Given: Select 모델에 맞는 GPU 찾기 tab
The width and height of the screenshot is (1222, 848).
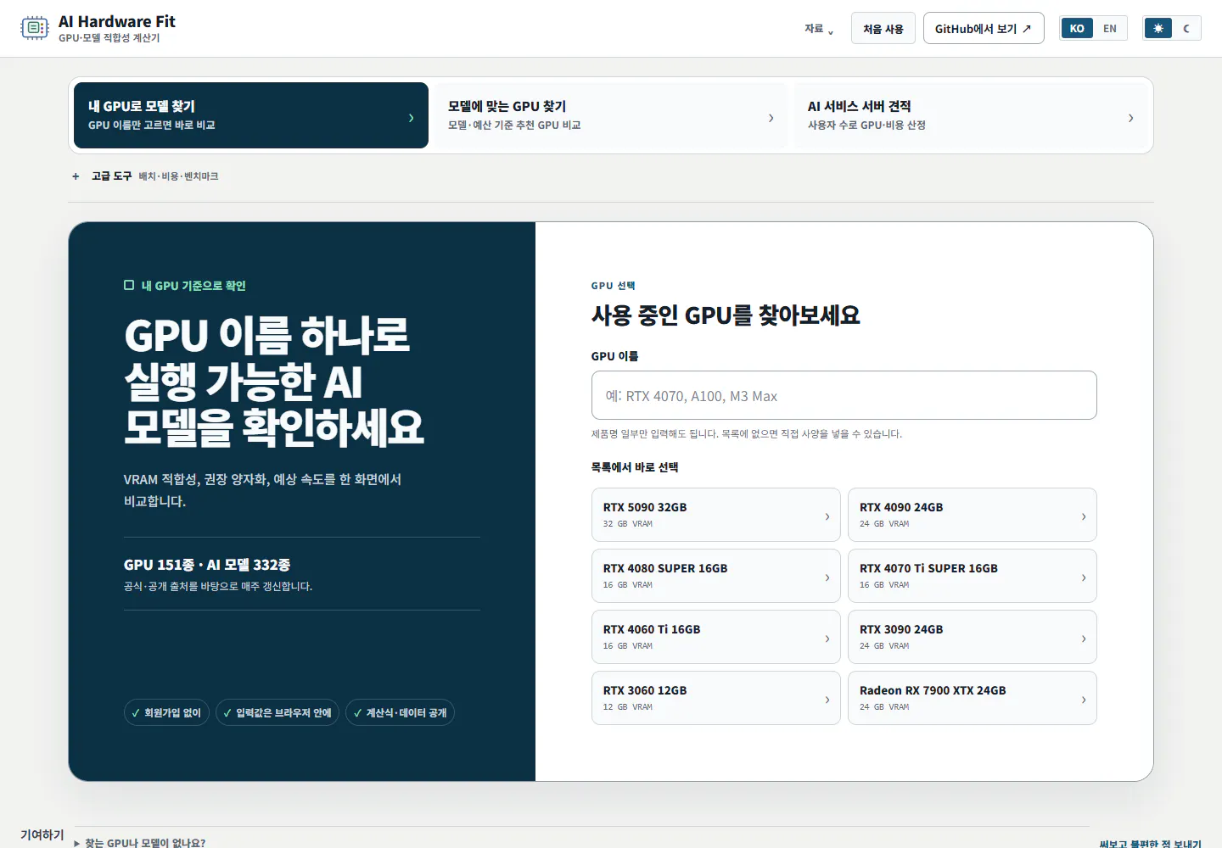Looking at the screenshot, I should (x=611, y=115).
